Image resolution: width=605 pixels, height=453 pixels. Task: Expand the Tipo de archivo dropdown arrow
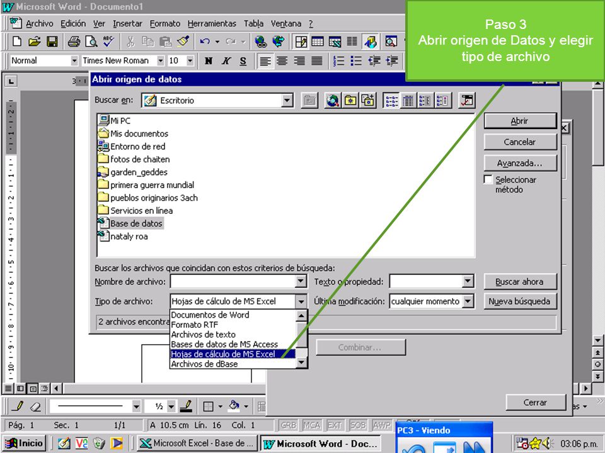(x=301, y=301)
